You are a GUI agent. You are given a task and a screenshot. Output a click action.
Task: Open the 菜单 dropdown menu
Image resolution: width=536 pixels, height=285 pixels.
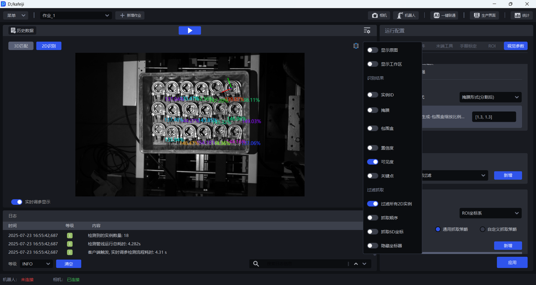tap(16, 16)
